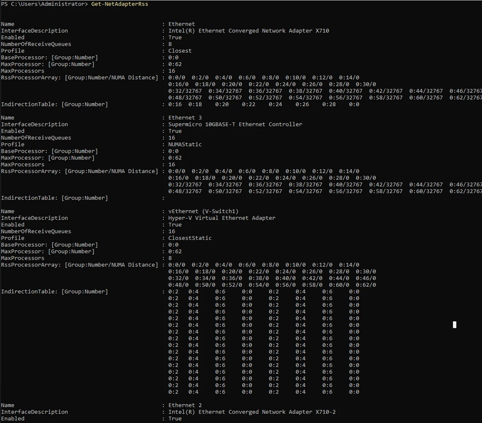This screenshot has height=423, width=482.
Task: Click '0:28' in the X710 adapter's IndirectionTable row
Action: (329, 104)
